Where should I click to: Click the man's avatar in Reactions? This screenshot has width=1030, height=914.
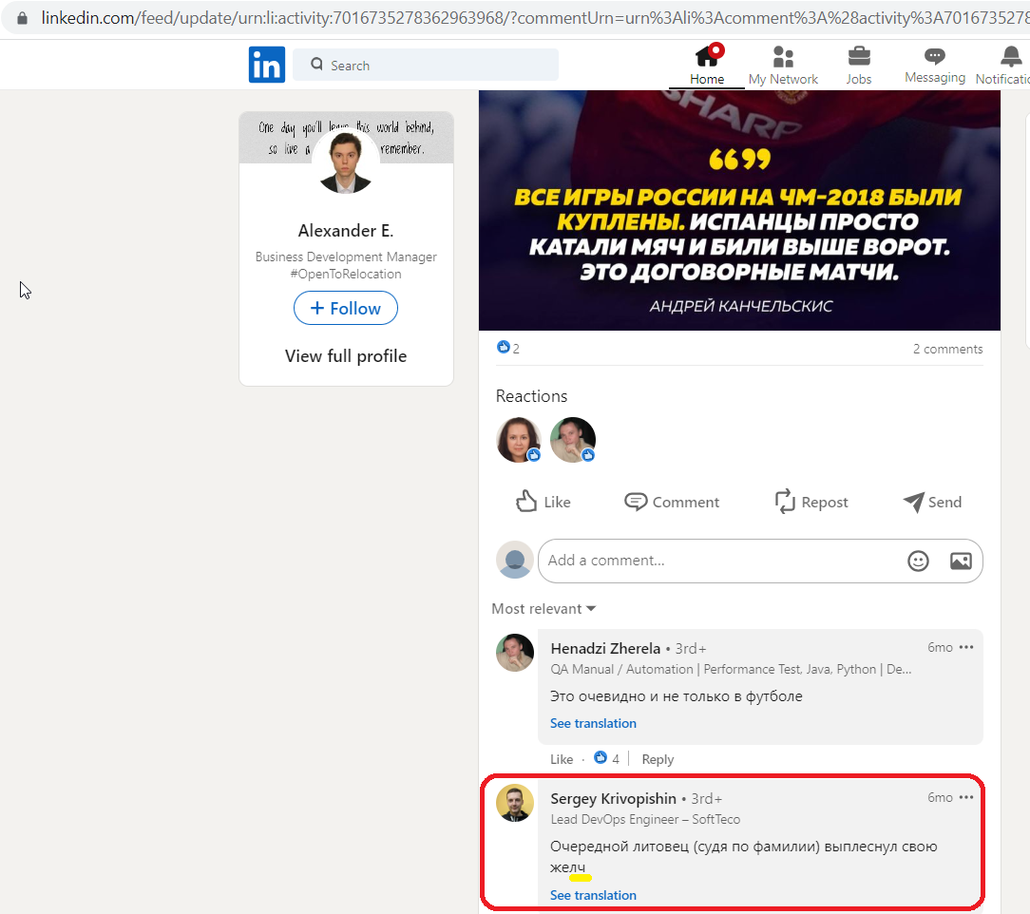click(572, 439)
